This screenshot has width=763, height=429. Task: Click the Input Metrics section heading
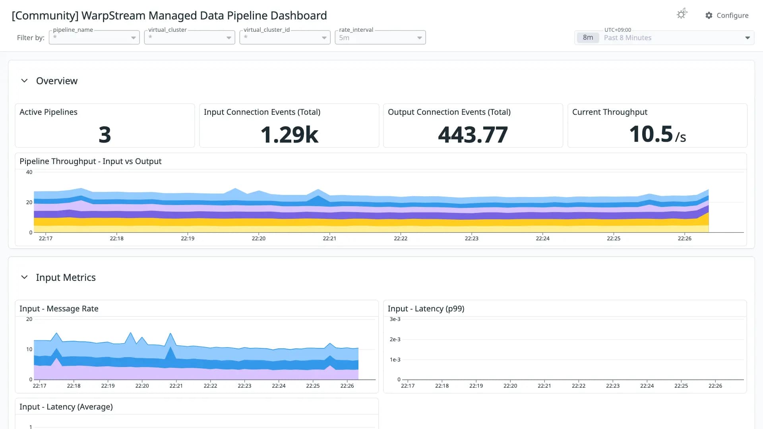(66, 277)
